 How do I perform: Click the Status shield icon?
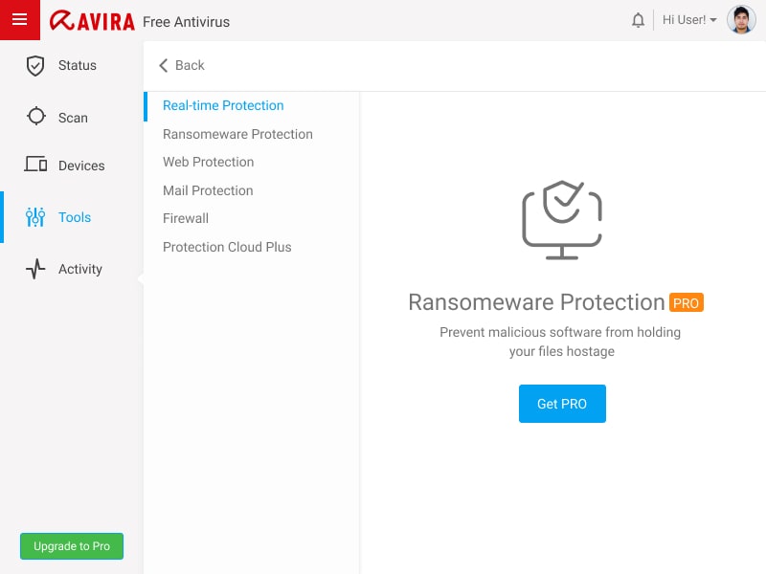[x=35, y=65]
